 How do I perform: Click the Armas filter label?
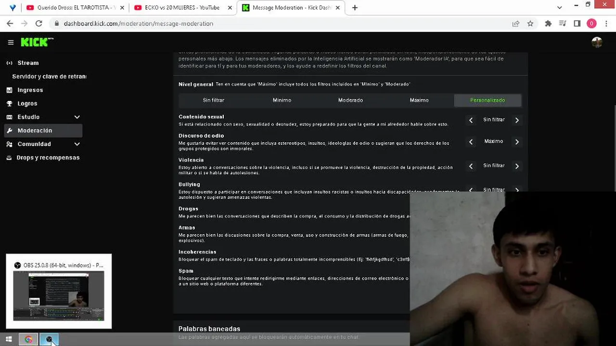click(x=187, y=228)
